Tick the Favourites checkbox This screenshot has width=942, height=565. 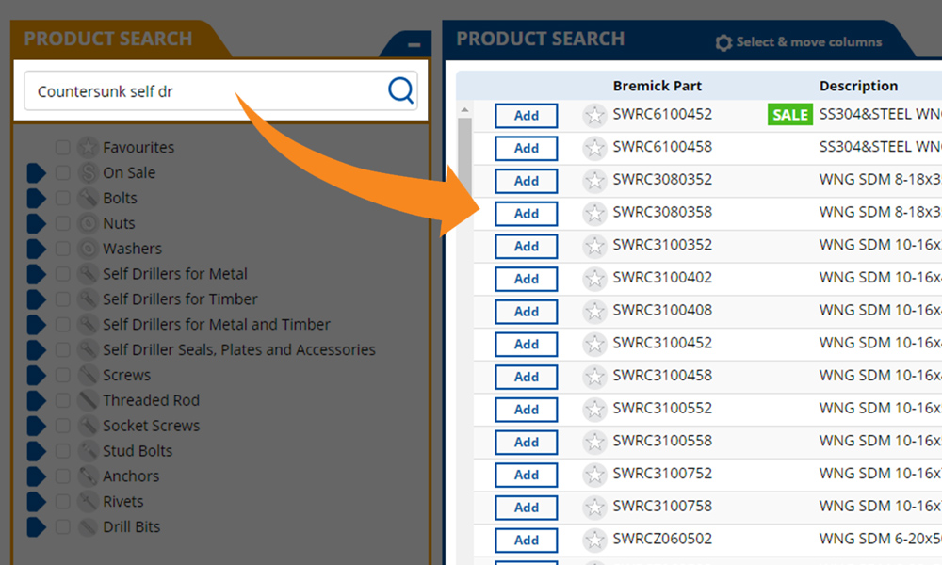click(x=62, y=148)
